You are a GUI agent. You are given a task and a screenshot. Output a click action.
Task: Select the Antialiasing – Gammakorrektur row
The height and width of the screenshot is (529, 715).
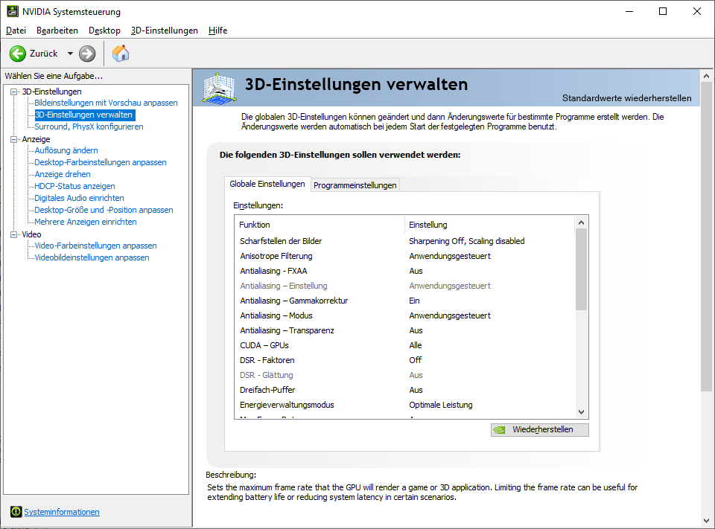405,301
